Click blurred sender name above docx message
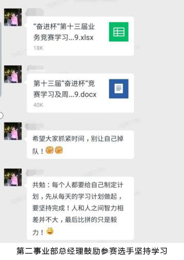The image size is (184, 260). tap(36, 68)
